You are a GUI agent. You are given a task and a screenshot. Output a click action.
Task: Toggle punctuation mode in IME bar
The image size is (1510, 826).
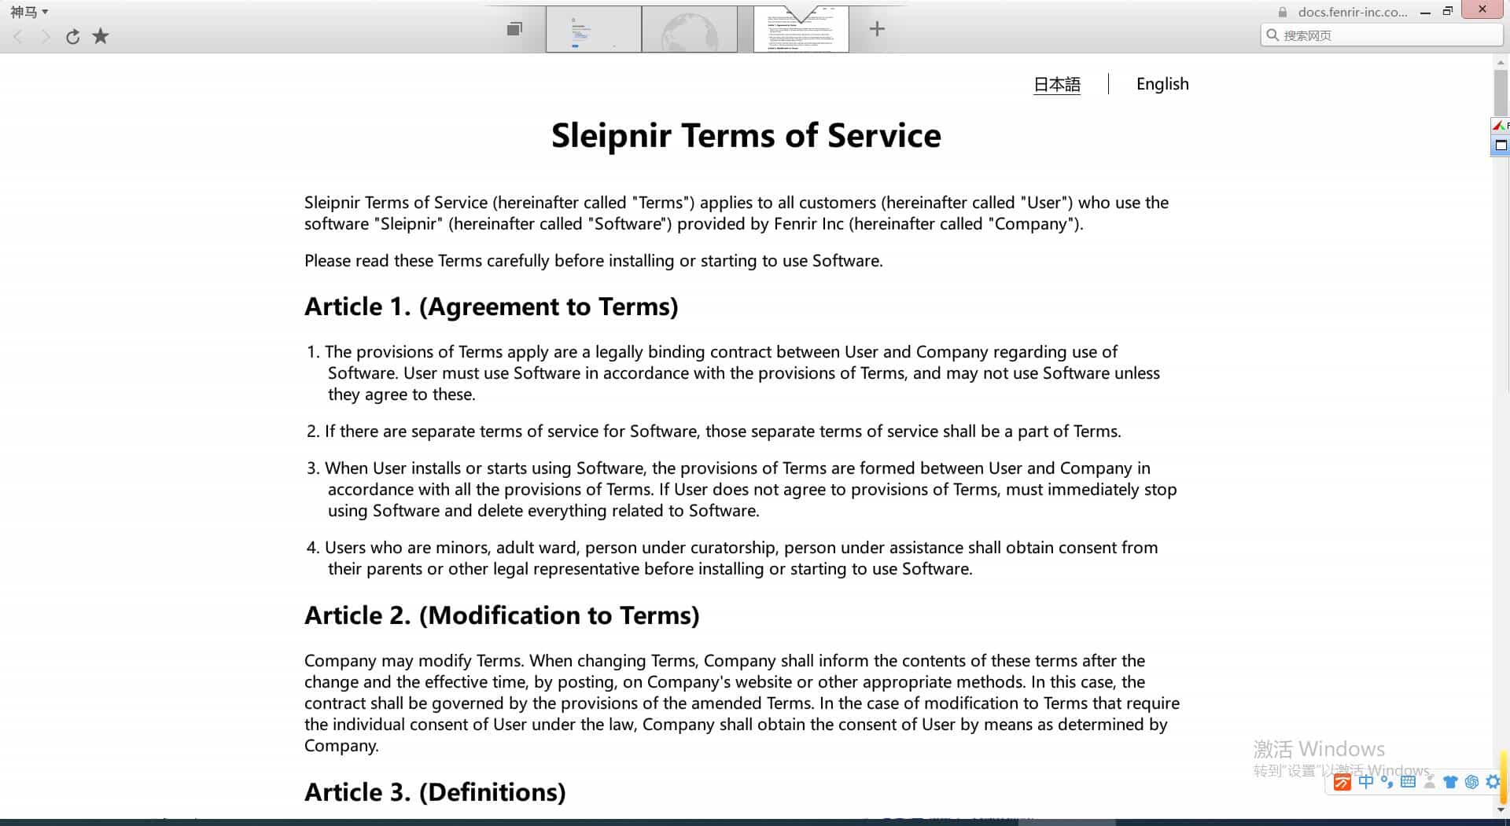1387,782
